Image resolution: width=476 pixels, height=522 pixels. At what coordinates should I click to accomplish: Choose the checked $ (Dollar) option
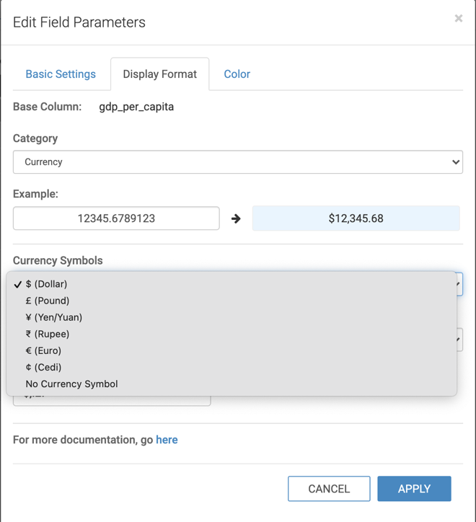click(46, 284)
